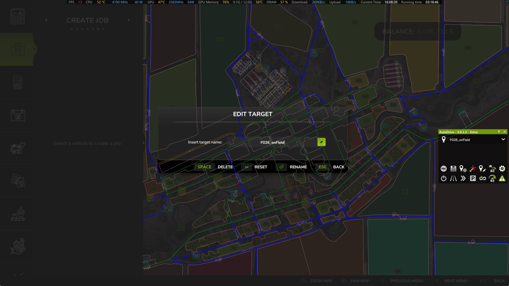The height and width of the screenshot is (286, 509).
Task: Click the Running time value 03:18:46
Action: click(x=432, y=2)
